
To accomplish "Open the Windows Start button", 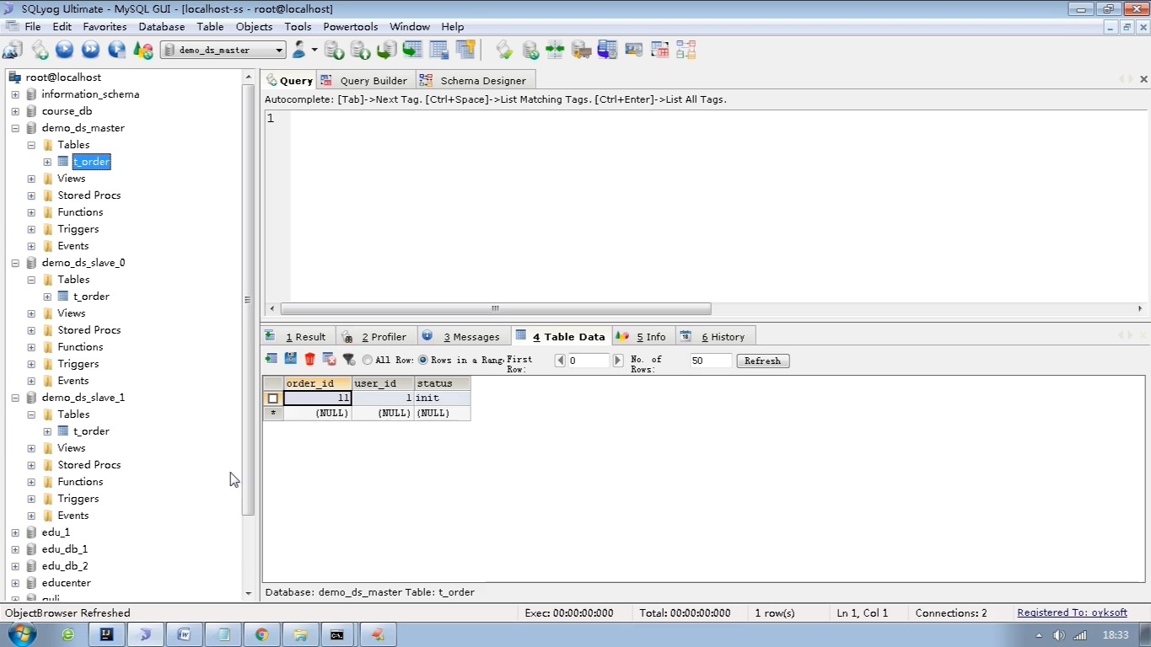I will coord(20,634).
